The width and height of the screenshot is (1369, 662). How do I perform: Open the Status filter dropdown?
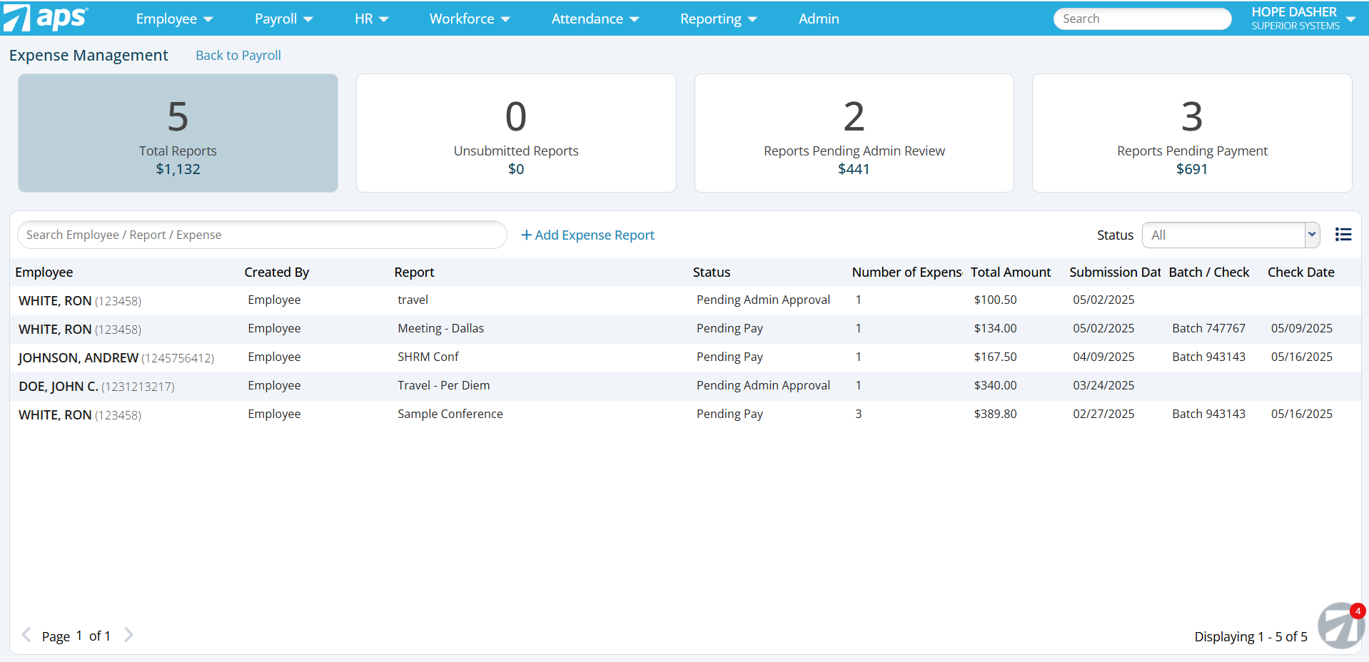(1312, 235)
